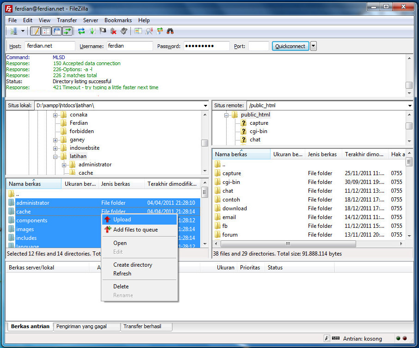Collapse the public_html remote tree node
The height and width of the screenshot is (348, 419).
(x=226, y=115)
